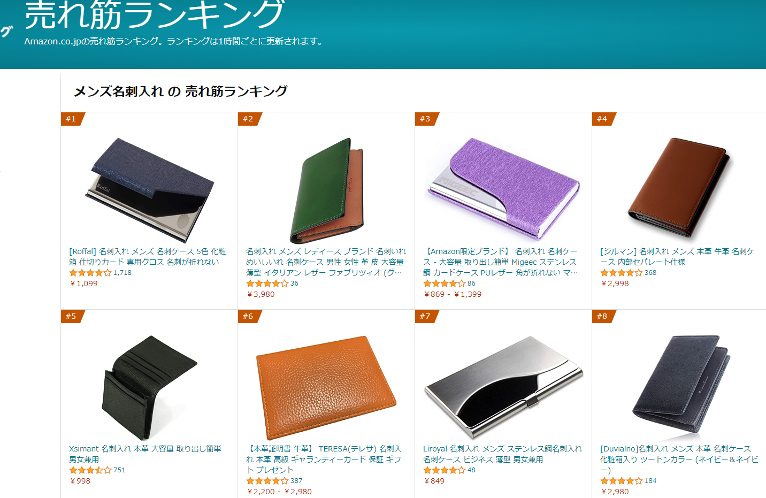Open the star rating for the Xsimant holder
The width and height of the screenshot is (766, 498).
90,470
